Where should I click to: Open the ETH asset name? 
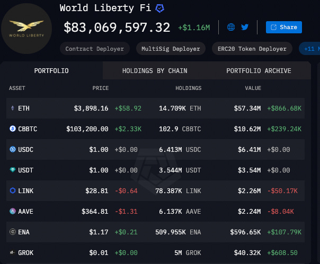[x=24, y=108]
